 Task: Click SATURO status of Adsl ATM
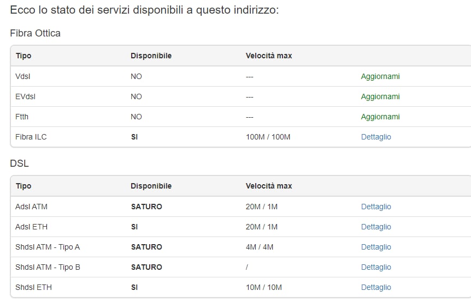(x=146, y=207)
